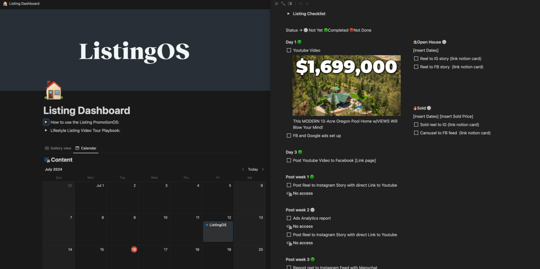Image resolution: width=540 pixels, height=269 pixels.
Task: Switch to Gallery view tab
Action: pos(58,148)
